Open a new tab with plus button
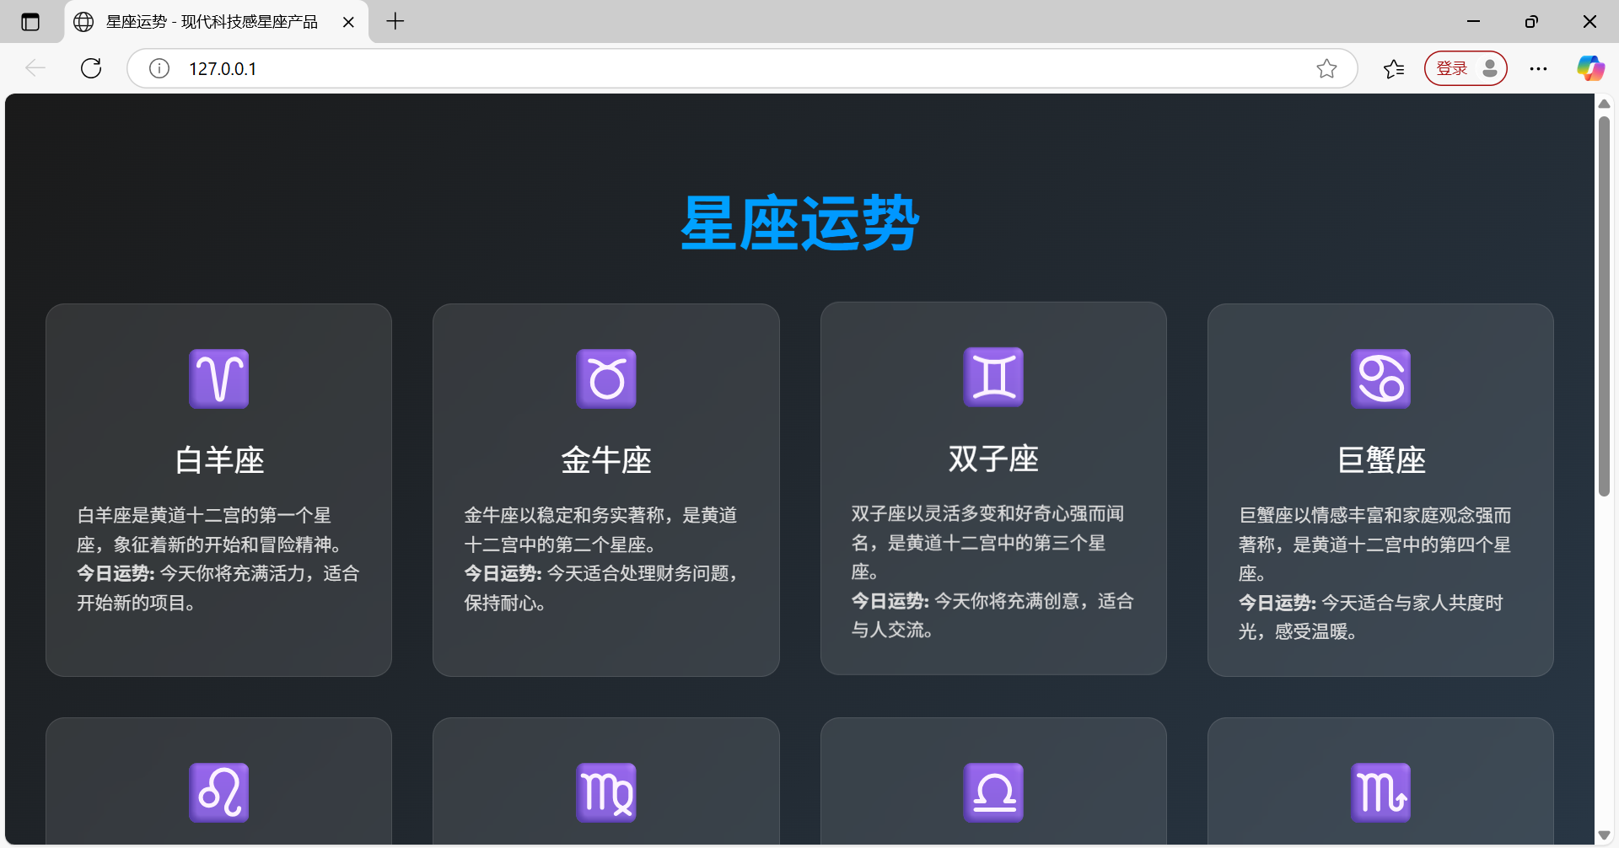 pyautogui.click(x=395, y=22)
